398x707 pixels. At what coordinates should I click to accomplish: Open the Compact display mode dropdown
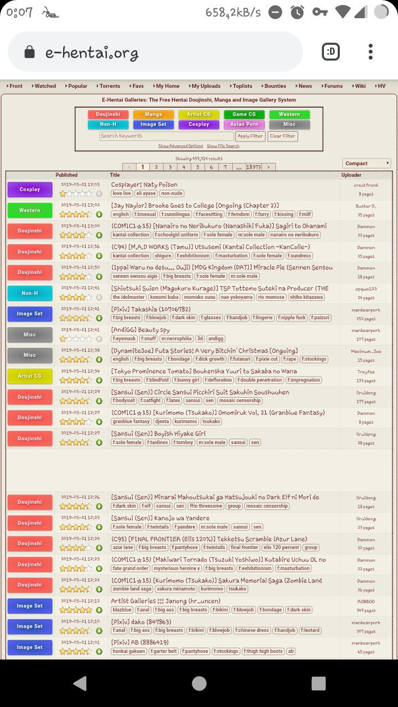(366, 163)
